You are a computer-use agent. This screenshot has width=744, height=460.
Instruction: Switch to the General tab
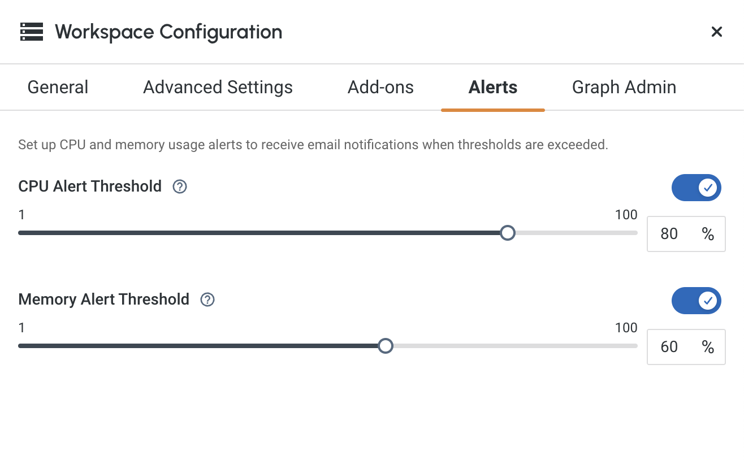[x=58, y=87]
